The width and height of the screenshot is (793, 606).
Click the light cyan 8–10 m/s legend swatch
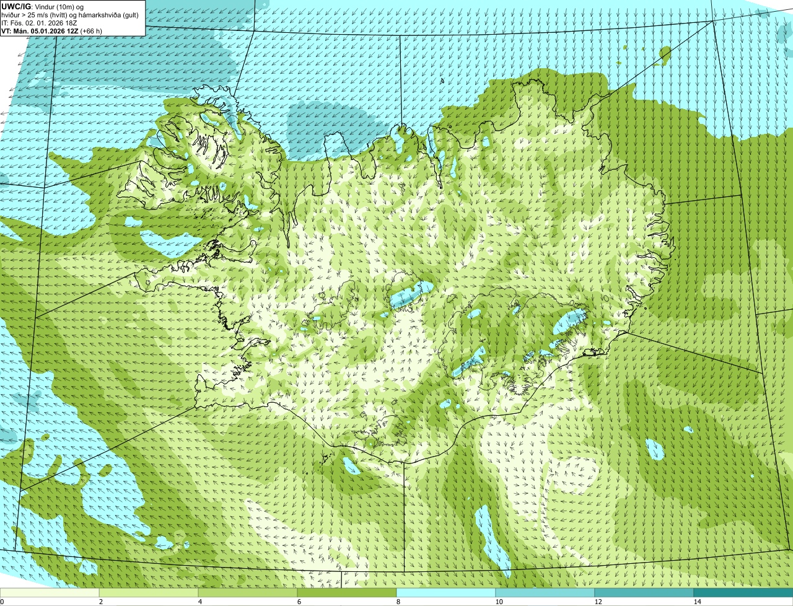coord(446,592)
